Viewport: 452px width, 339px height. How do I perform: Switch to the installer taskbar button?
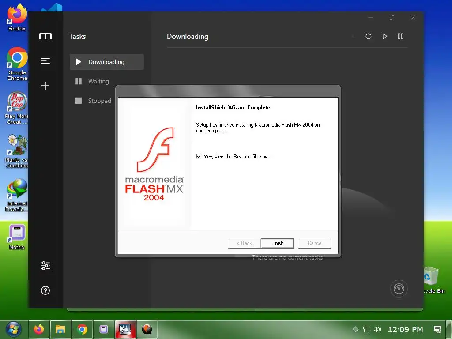[125, 329]
